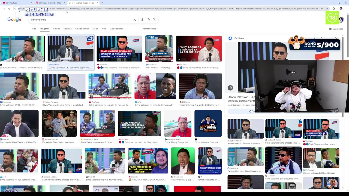
Task: Show next image in the preview panel
Action: [x=322, y=38]
